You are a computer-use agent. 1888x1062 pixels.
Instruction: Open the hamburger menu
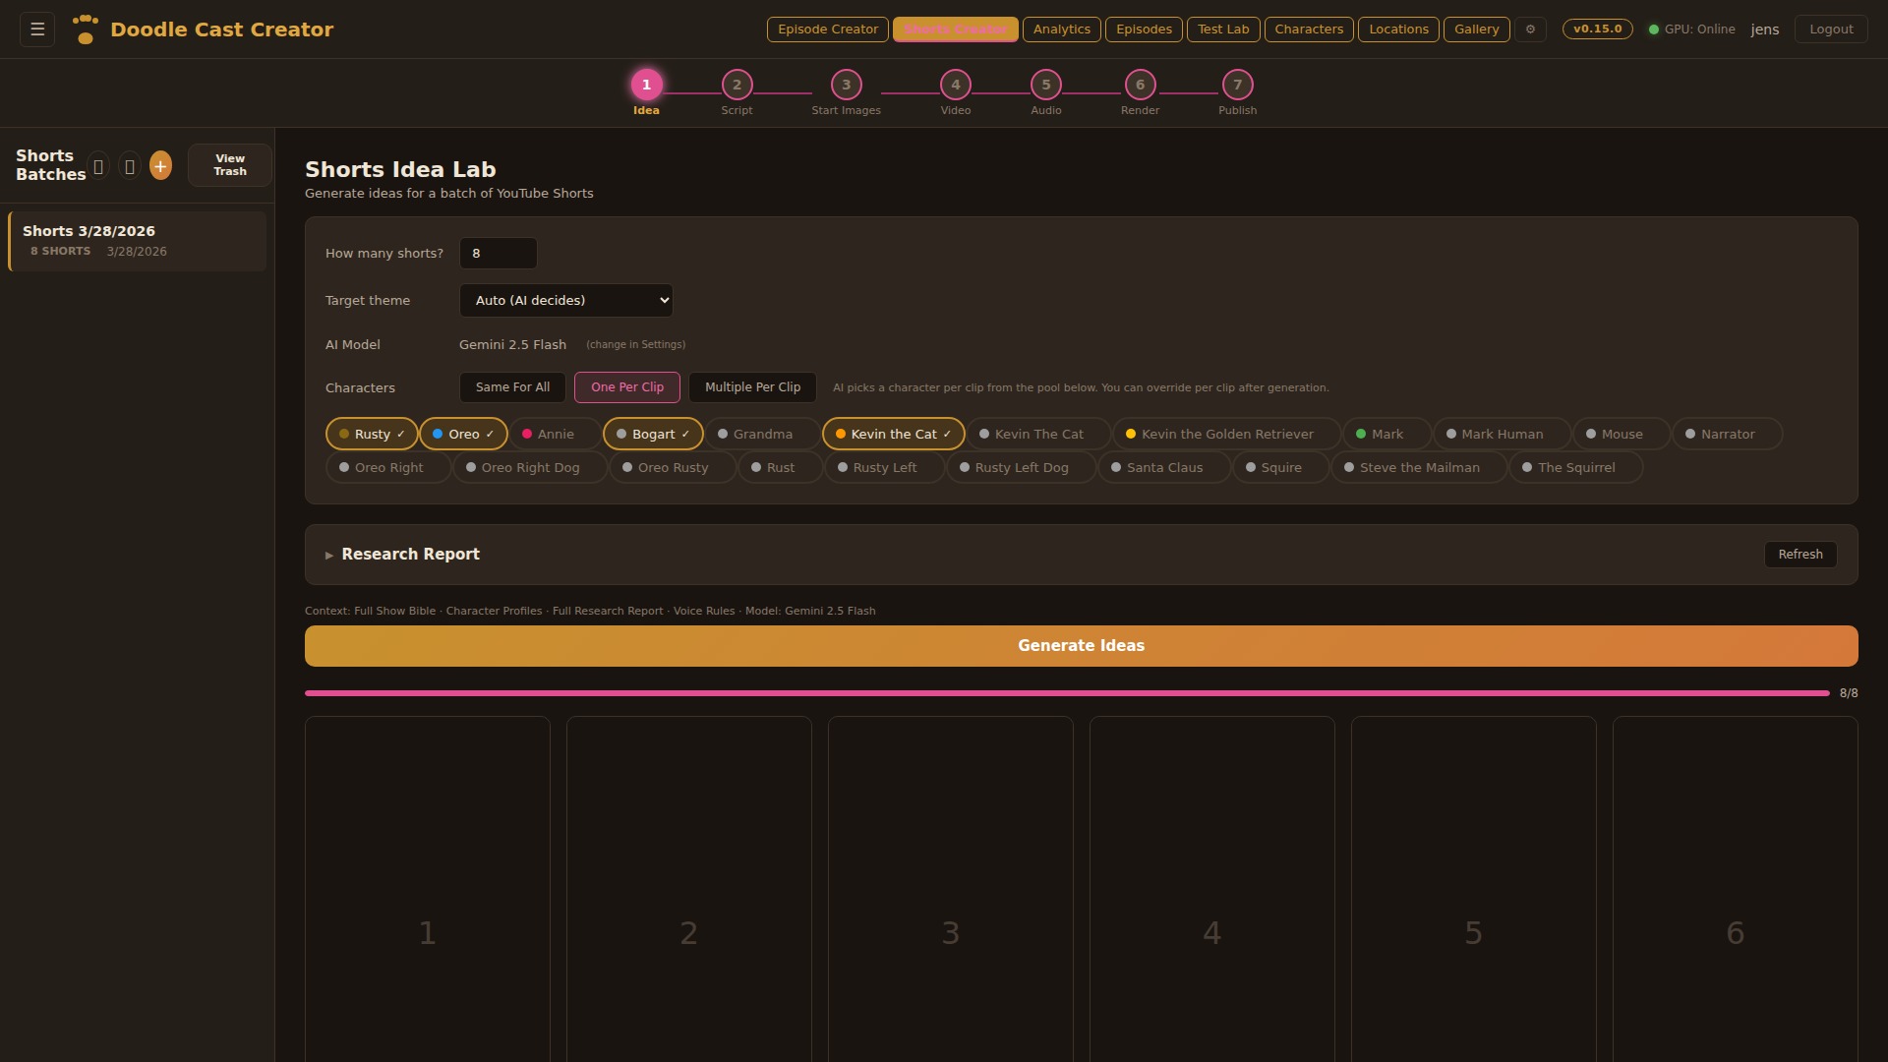click(37, 29)
